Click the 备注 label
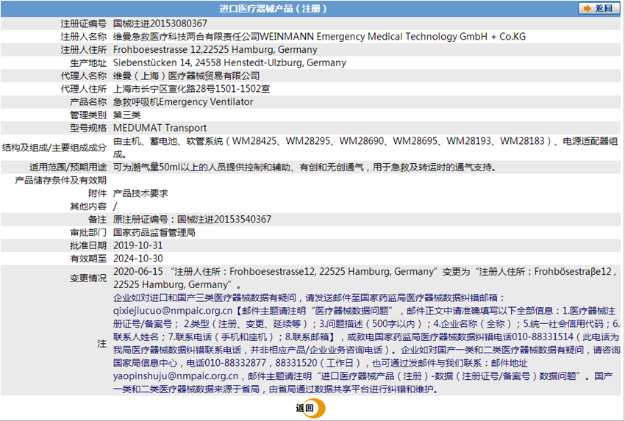The image size is (625, 421). click(x=98, y=220)
